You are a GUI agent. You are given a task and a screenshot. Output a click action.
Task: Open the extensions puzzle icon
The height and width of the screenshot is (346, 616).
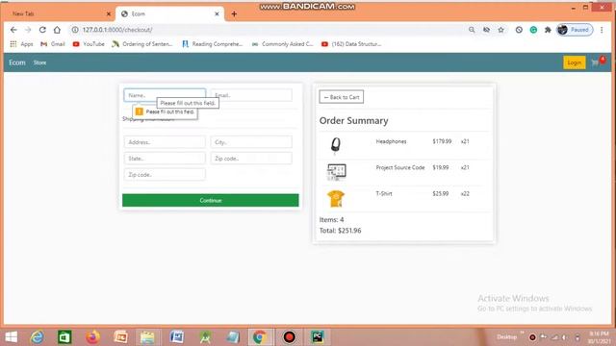(x=548, y=30)
